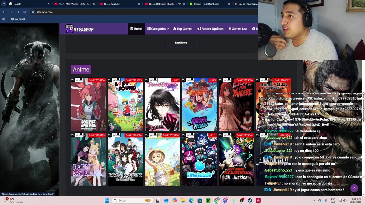Close the Stream - Kick Dashboard tab
This screenshot has height=205, width=365.
tap(229, 4)
